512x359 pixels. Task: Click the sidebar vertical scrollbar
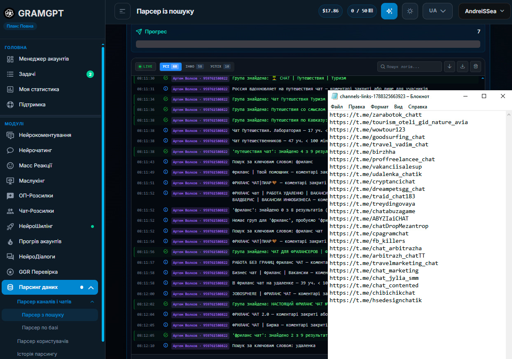pos(103,194)
